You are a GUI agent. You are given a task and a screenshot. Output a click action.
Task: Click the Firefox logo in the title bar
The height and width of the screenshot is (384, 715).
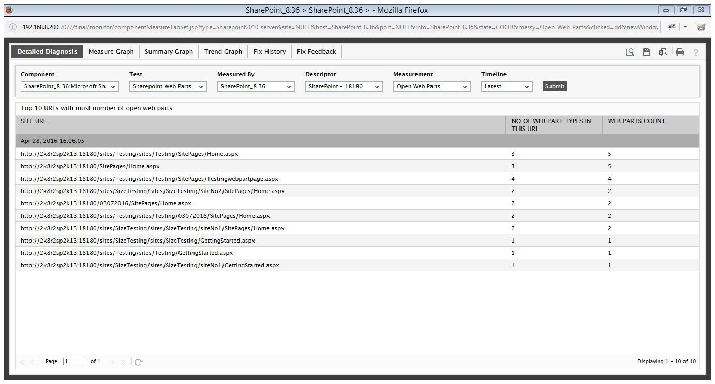point(9,10)
